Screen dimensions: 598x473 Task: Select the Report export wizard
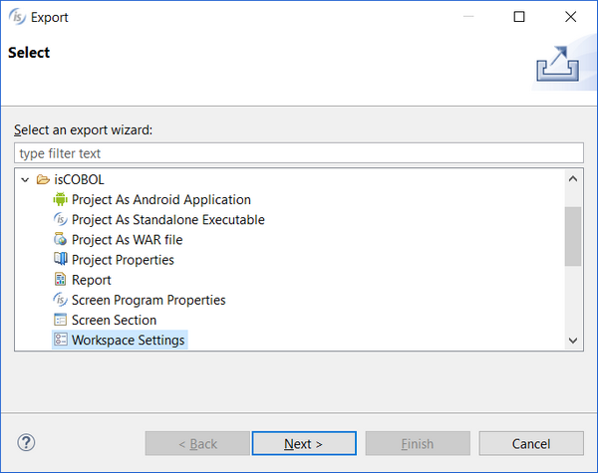coord(91,280)
